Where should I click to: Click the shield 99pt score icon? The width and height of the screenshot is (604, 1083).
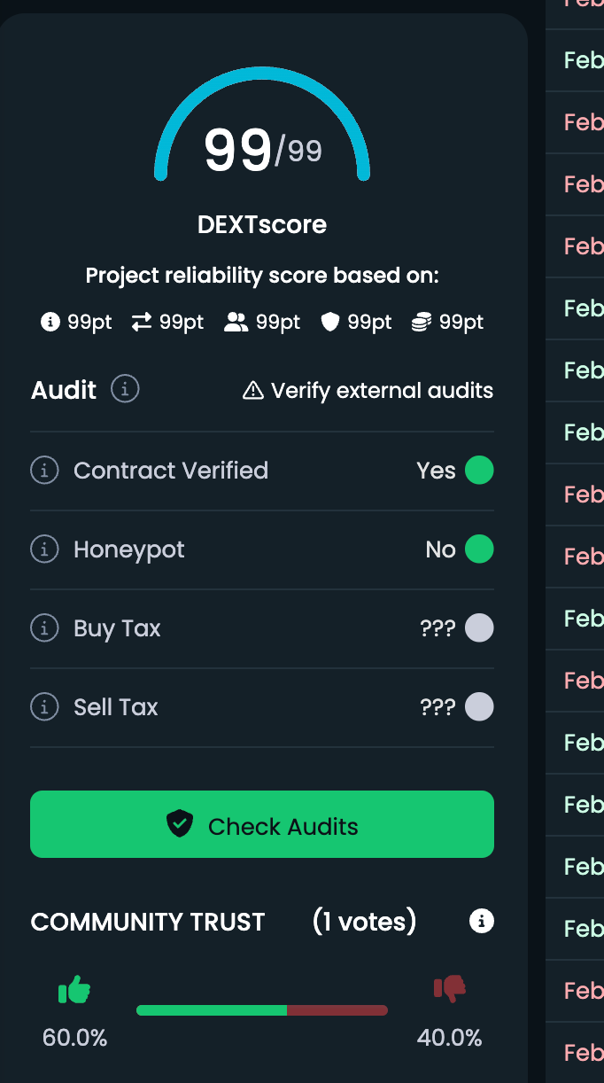coord(330,323)
